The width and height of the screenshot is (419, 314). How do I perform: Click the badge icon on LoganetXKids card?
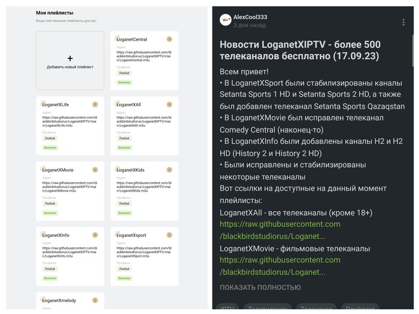169,170
